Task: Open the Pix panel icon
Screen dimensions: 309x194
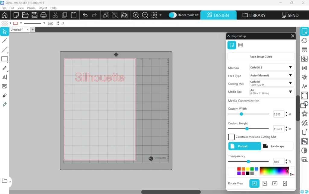Action: [304, 141]
